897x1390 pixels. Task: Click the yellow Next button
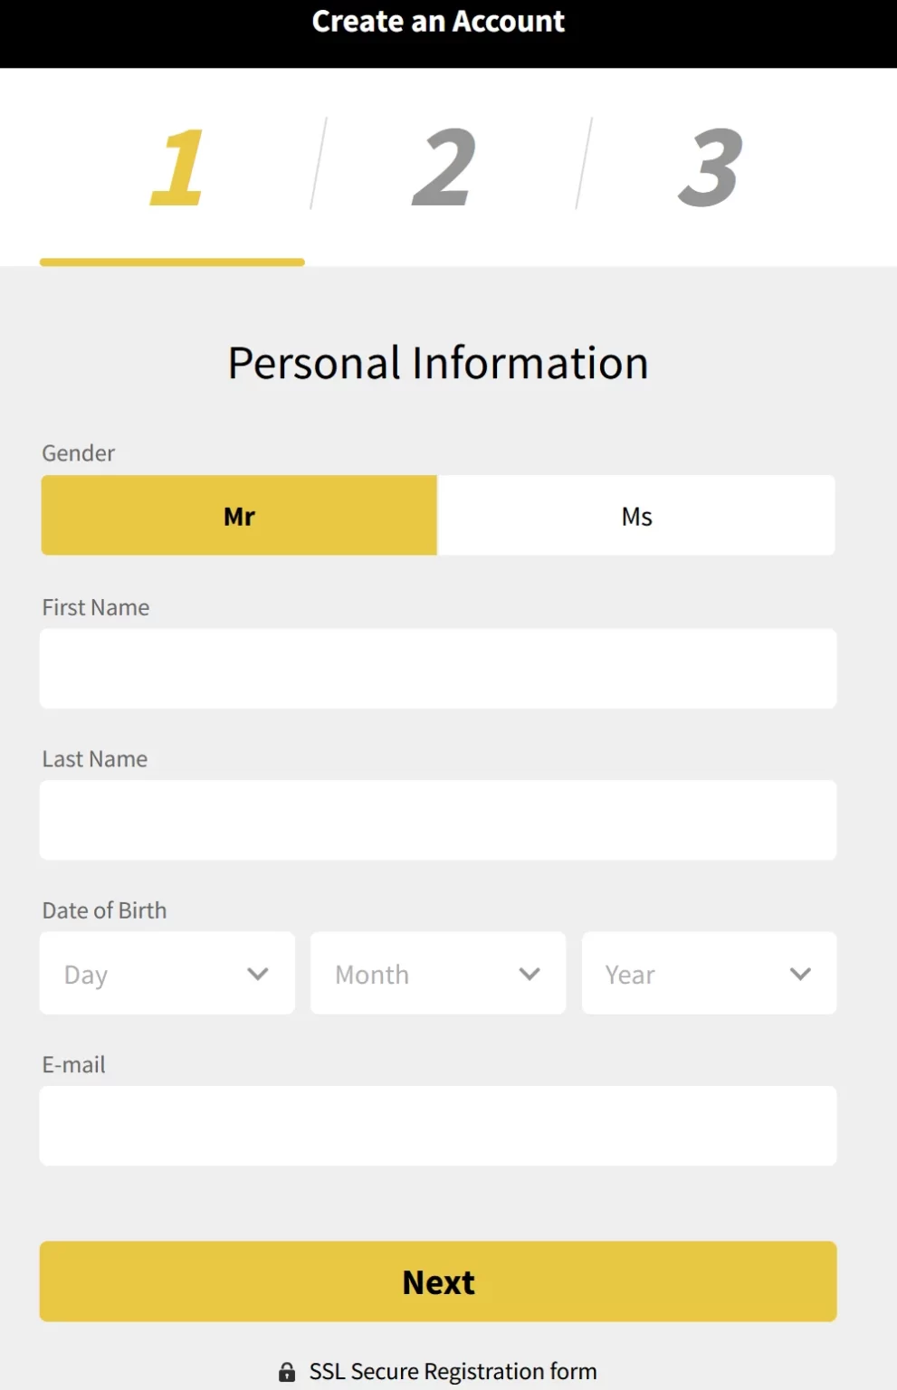click(x=438, y=1281)
